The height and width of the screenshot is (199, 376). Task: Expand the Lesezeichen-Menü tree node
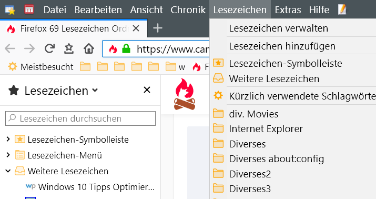(x=8, y=155)
